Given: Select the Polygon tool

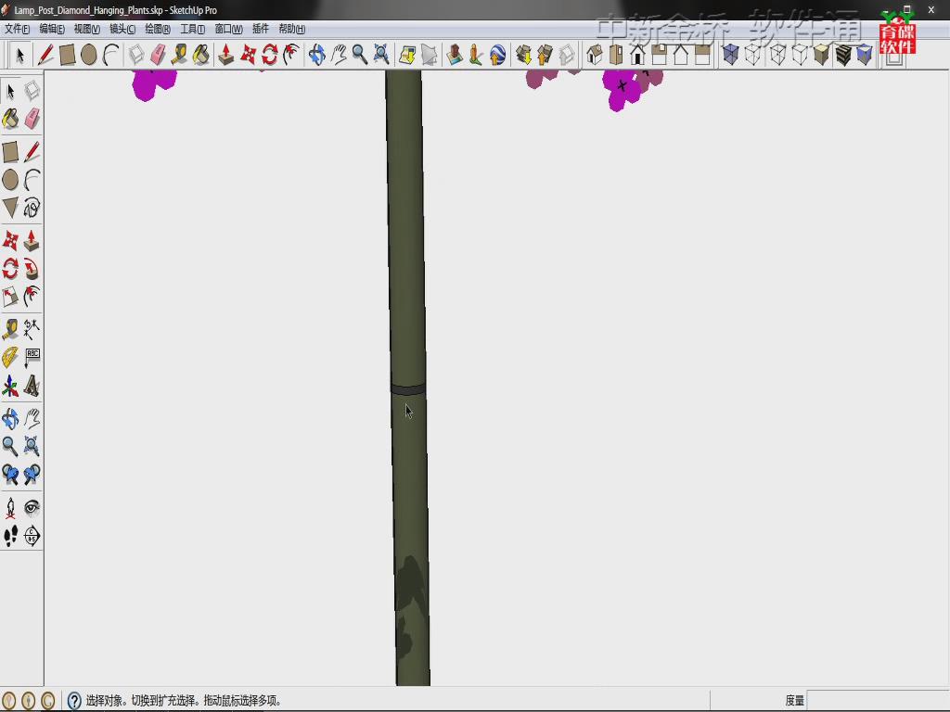Looking at the screenshot, I should pos(10,208).
